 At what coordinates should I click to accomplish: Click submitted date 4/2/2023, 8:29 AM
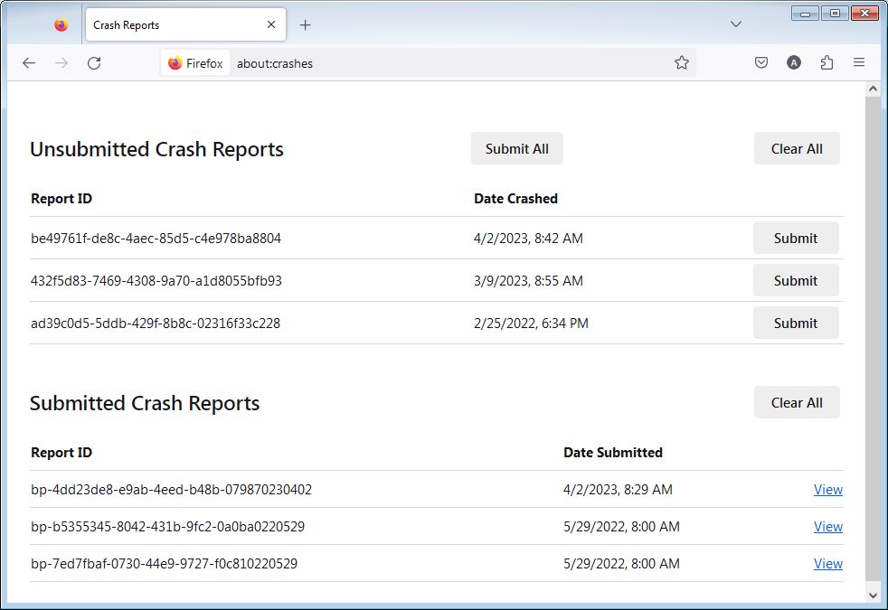tap(618, 490)
